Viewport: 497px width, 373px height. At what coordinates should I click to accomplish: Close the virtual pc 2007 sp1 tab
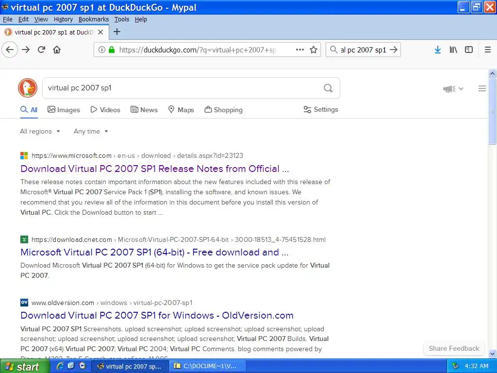click(x=100, y=32)
